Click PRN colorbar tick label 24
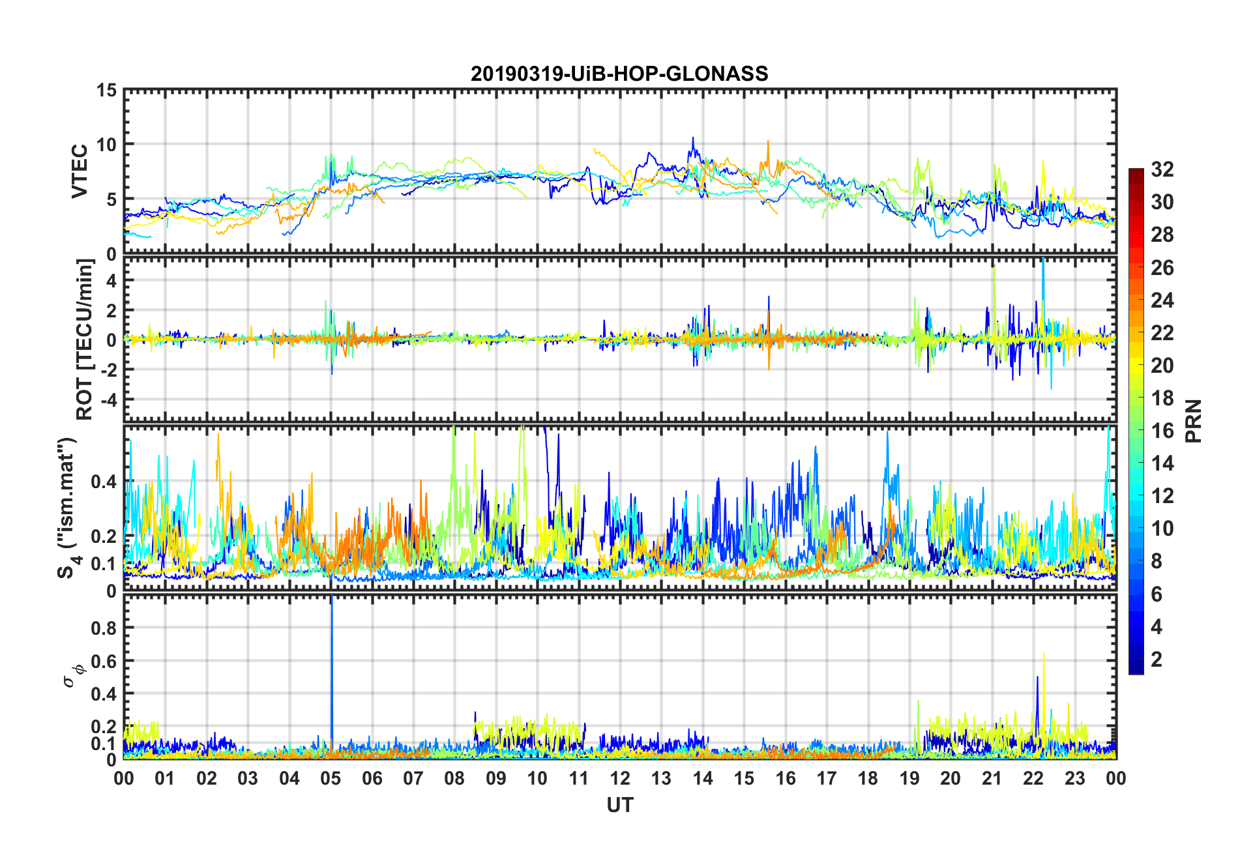The width and height of the screenshot is (1240, 842). tap(1162, 300)
